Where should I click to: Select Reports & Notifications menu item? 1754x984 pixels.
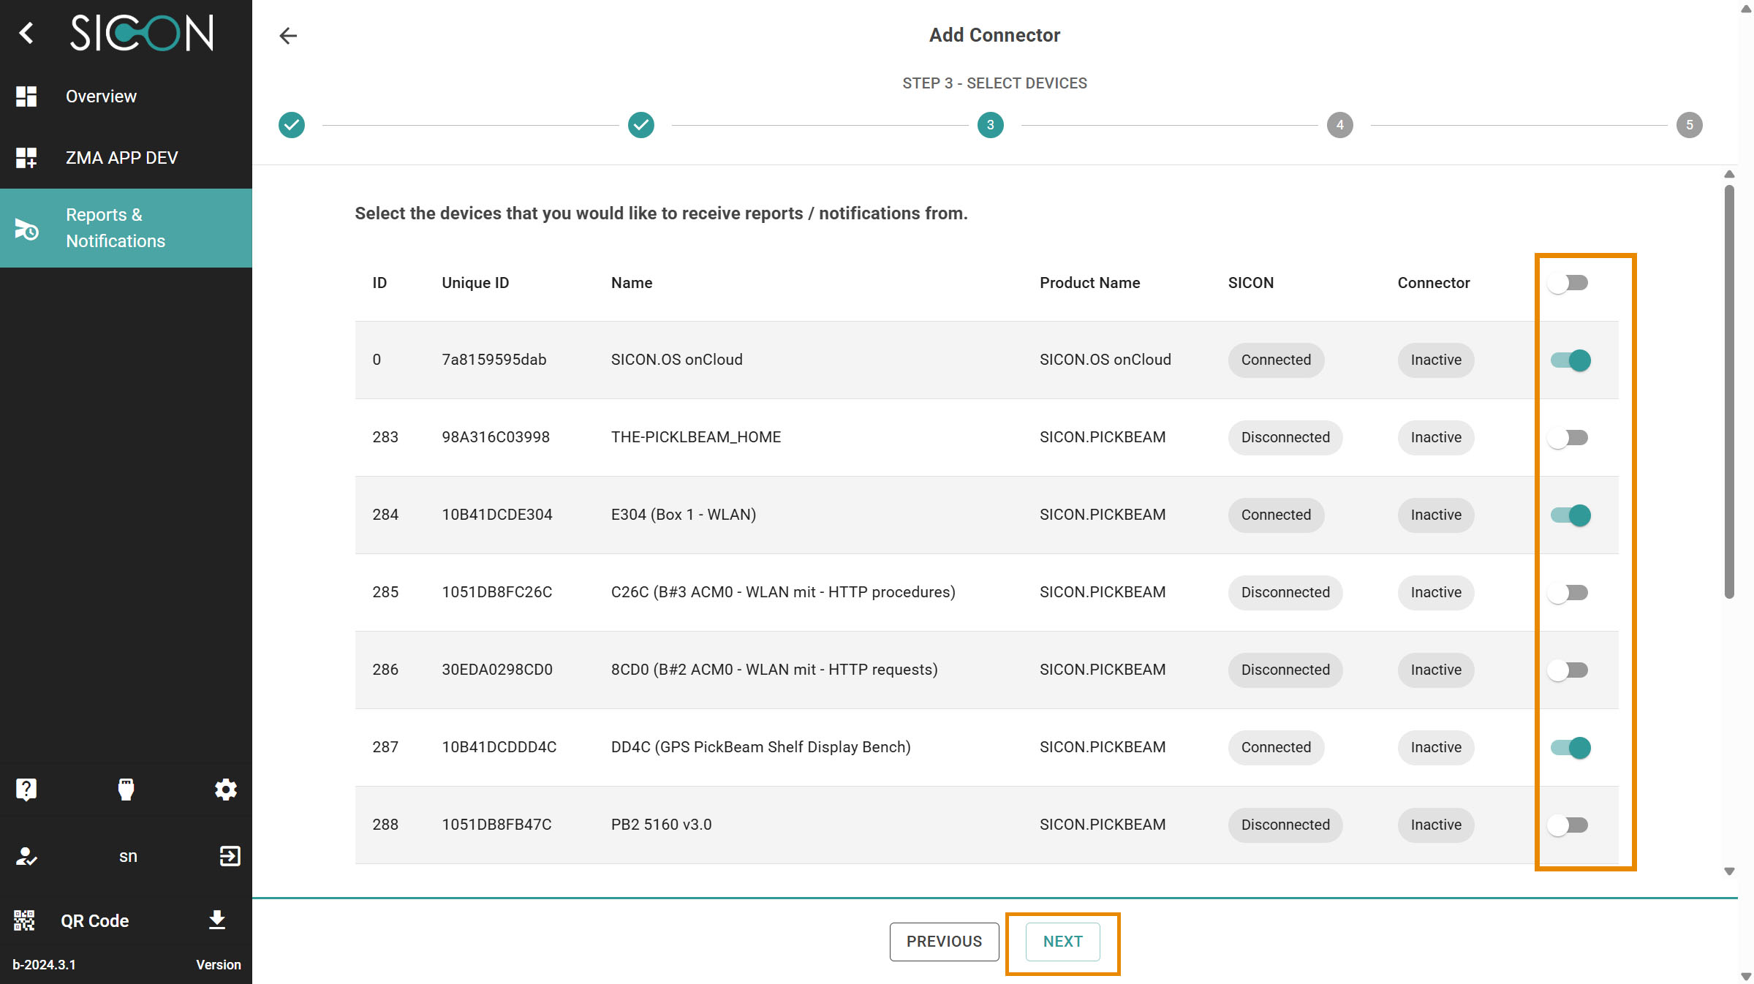pos(116,228)
